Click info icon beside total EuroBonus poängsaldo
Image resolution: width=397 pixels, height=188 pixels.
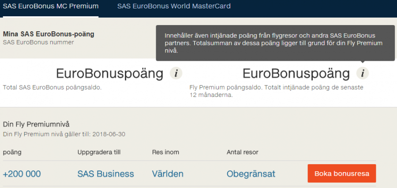(x=176, y=74)
